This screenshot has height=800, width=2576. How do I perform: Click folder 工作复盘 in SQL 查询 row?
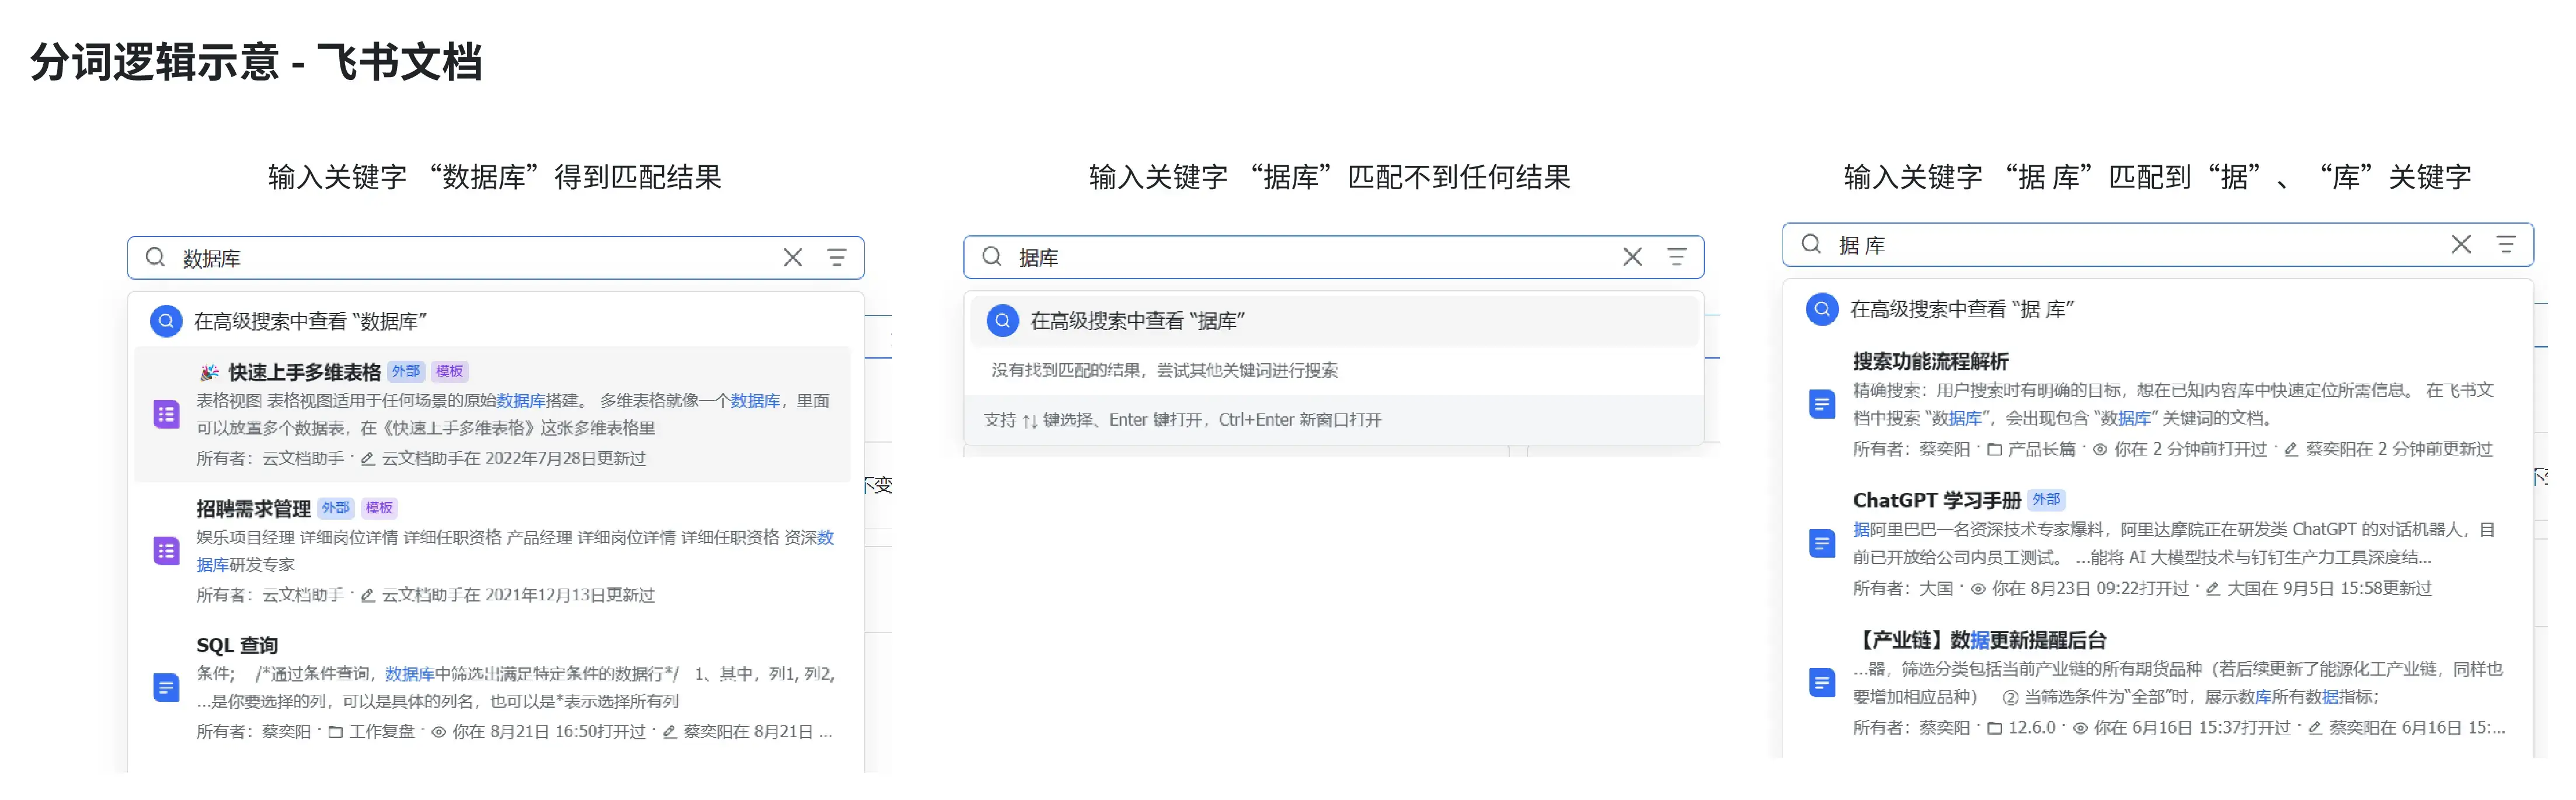pyautogui.click(x=372, y=732)
